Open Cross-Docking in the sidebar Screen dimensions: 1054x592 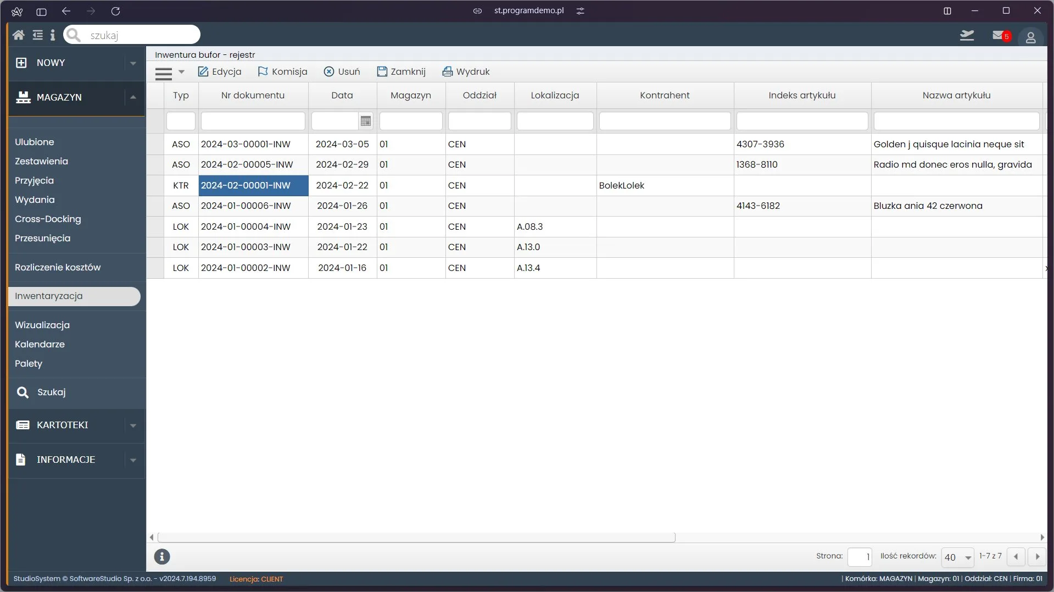click(48, 219)
